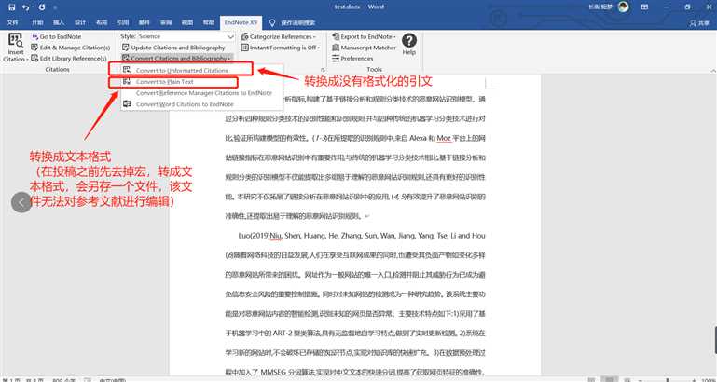Switch to the 审阅 (Review) tab

click(x=166, y=22)
